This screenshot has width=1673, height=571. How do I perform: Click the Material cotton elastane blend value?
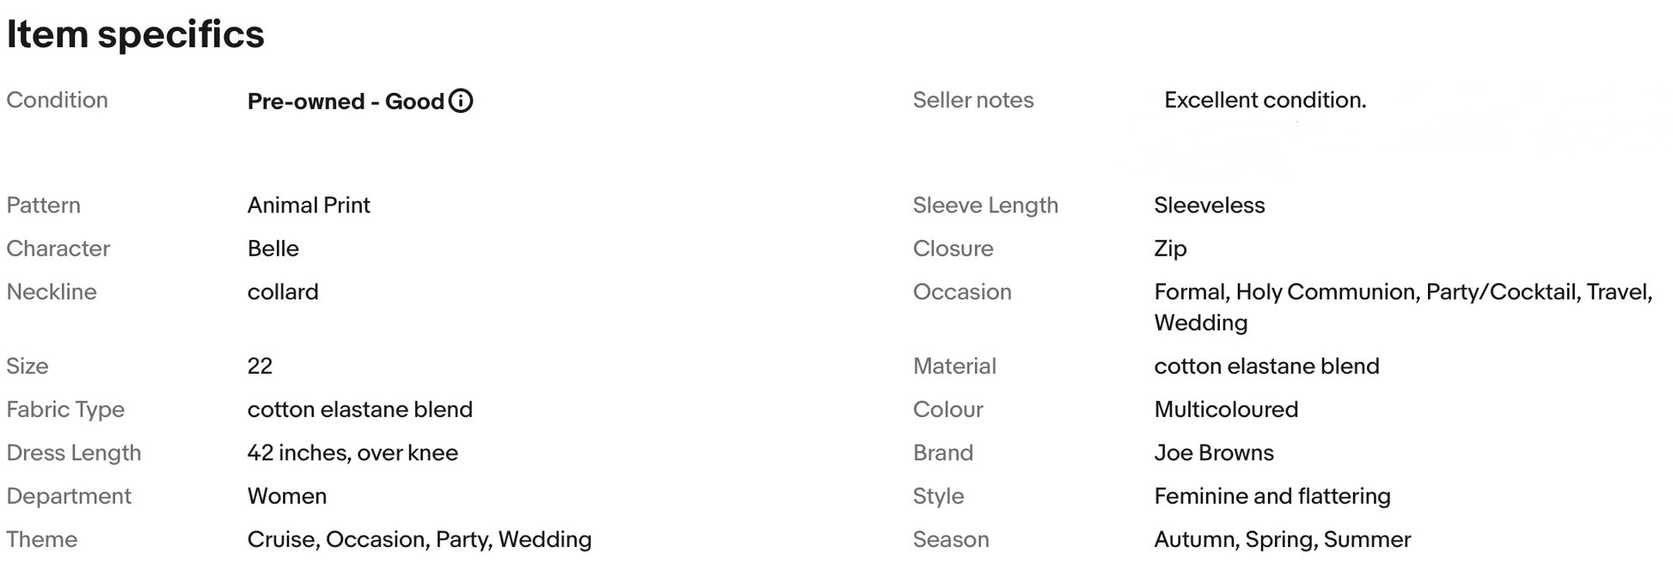(1266, 366)
